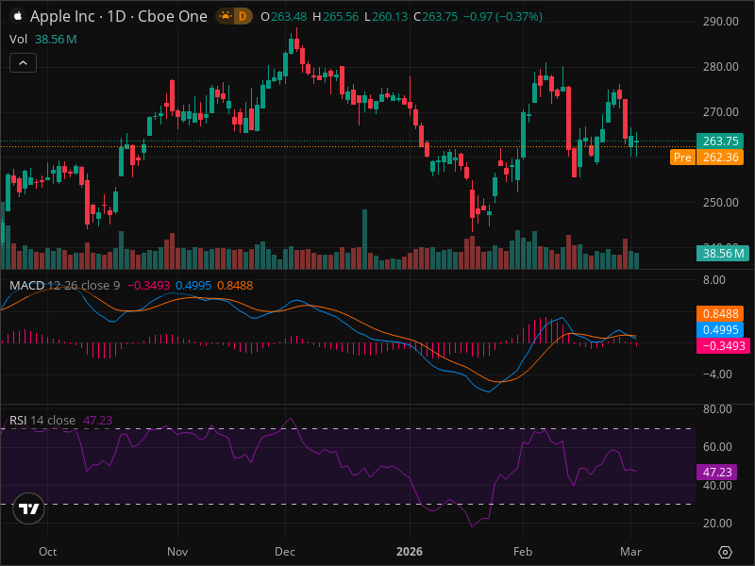Click the TradingView logo badge

(29, 508)
